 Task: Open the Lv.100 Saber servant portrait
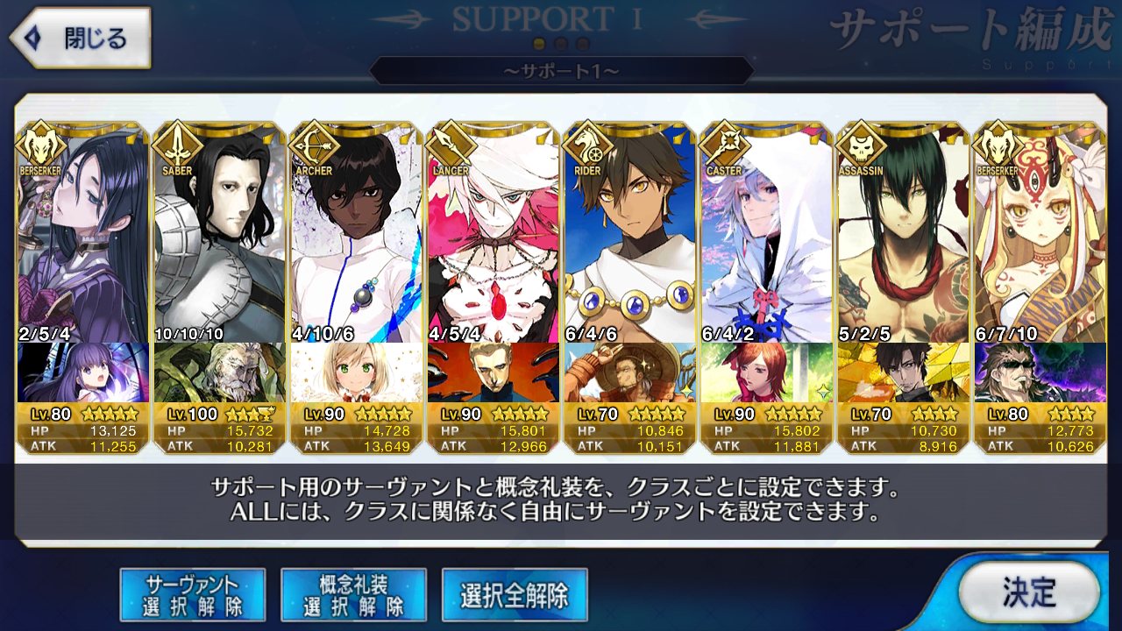click(219, 232)
